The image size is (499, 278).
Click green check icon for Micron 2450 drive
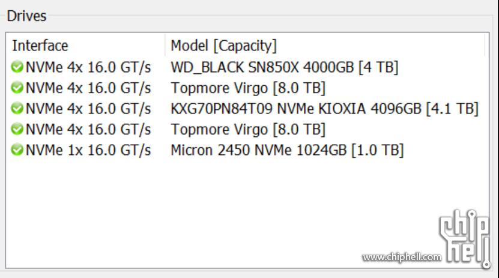(x=17, y=150)
